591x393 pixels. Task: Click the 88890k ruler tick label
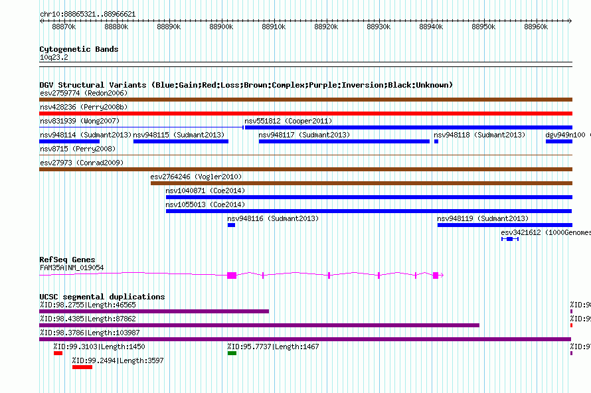pyautogui.click(x=169, y=27)
